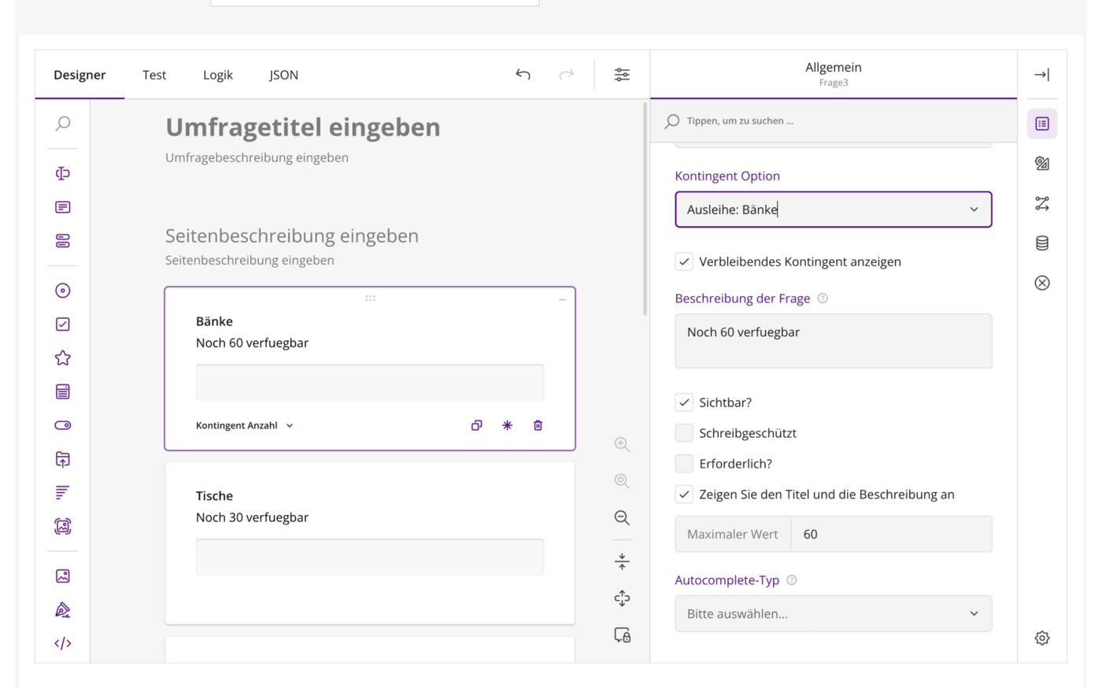This screenshot has height=689, width=1102.
Task: Click the Maximaler Wert input field
Action: tap(891, 534)
